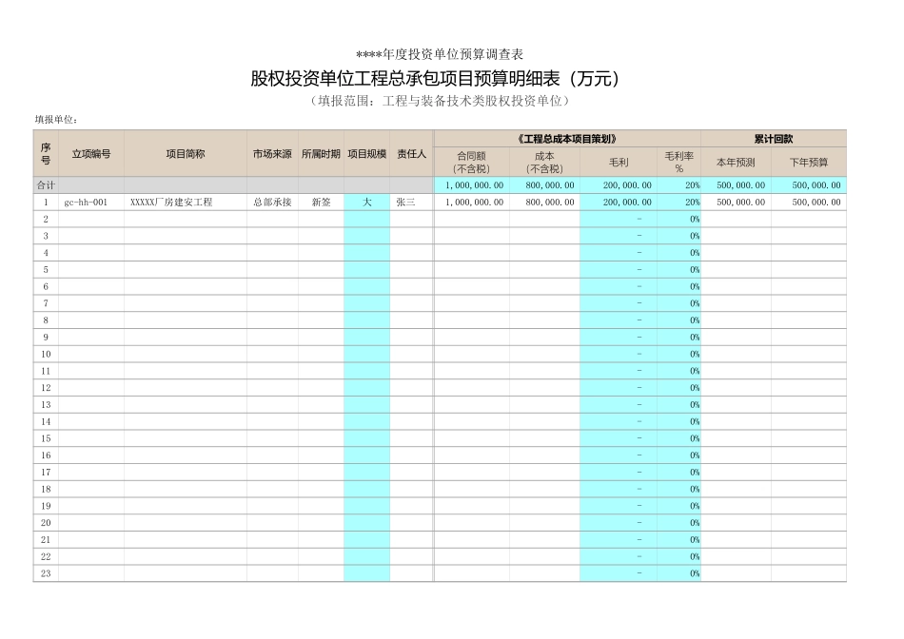
Task: Select the 新签 cell in row 1
Action: coord(320,202)
